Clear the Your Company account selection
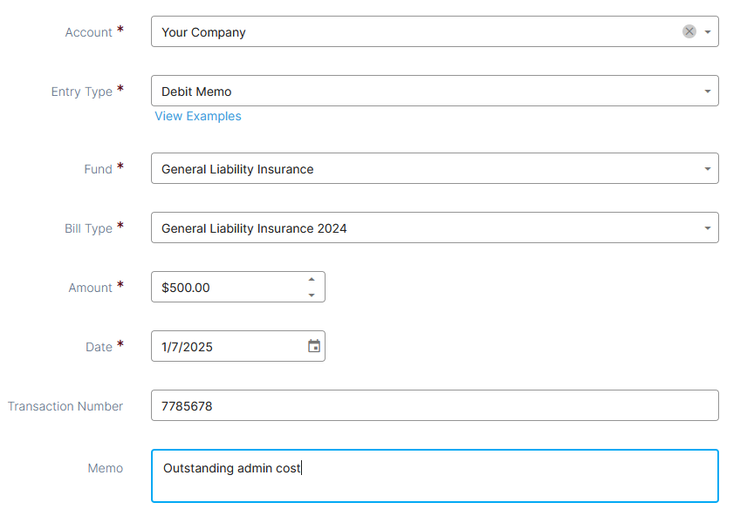Image resolution: width=754 pixels, height=516 pixels. (689, 31)
